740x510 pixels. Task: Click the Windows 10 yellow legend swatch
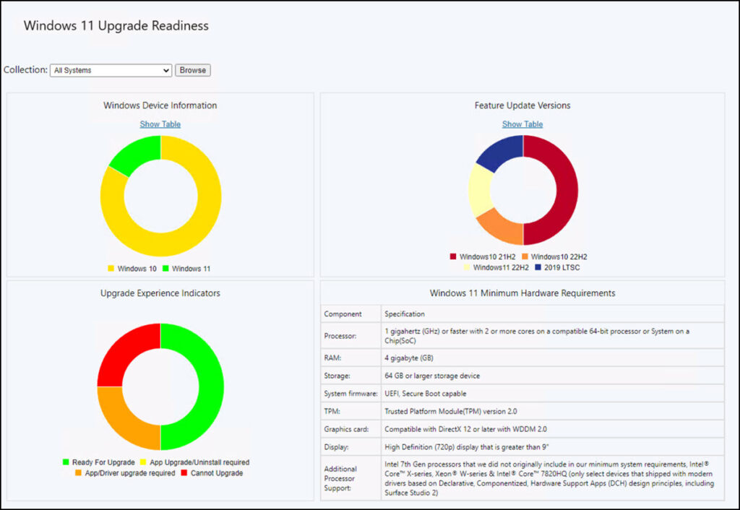(x=111, y=269)
